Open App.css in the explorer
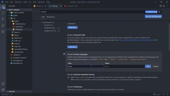The image size is (170, 96). [x=17, y=32]
